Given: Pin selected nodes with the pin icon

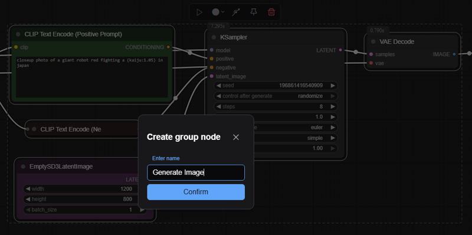Looking at the screenshot, I should [254, 12].
